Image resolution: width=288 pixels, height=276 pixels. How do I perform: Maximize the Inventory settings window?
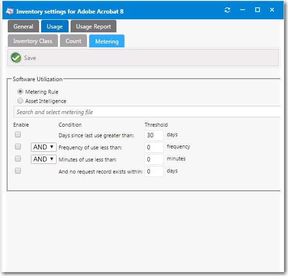click(x=258, y=10)
